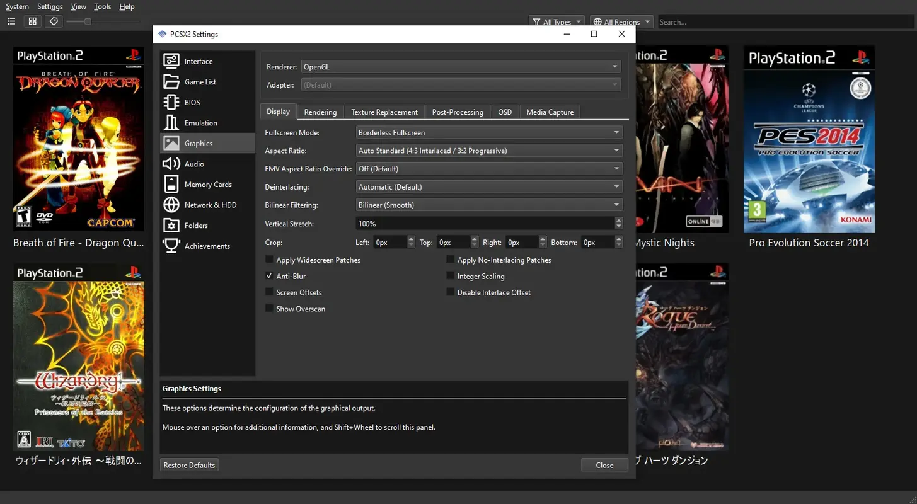Disable the Anti-Blur checkbox
The image size is (917, 504).
pyautogui.click(x=269, y=276)
